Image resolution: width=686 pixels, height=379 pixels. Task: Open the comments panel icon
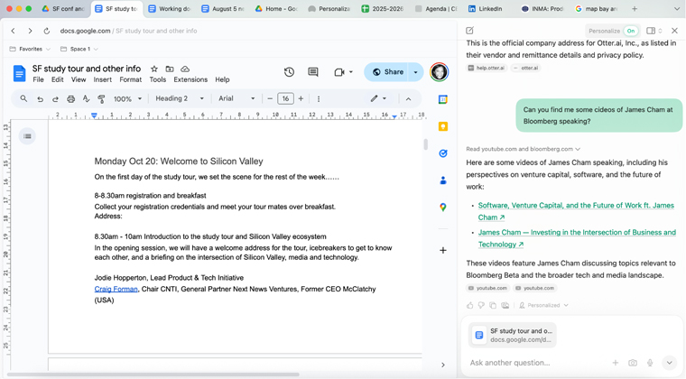(313, 72)
